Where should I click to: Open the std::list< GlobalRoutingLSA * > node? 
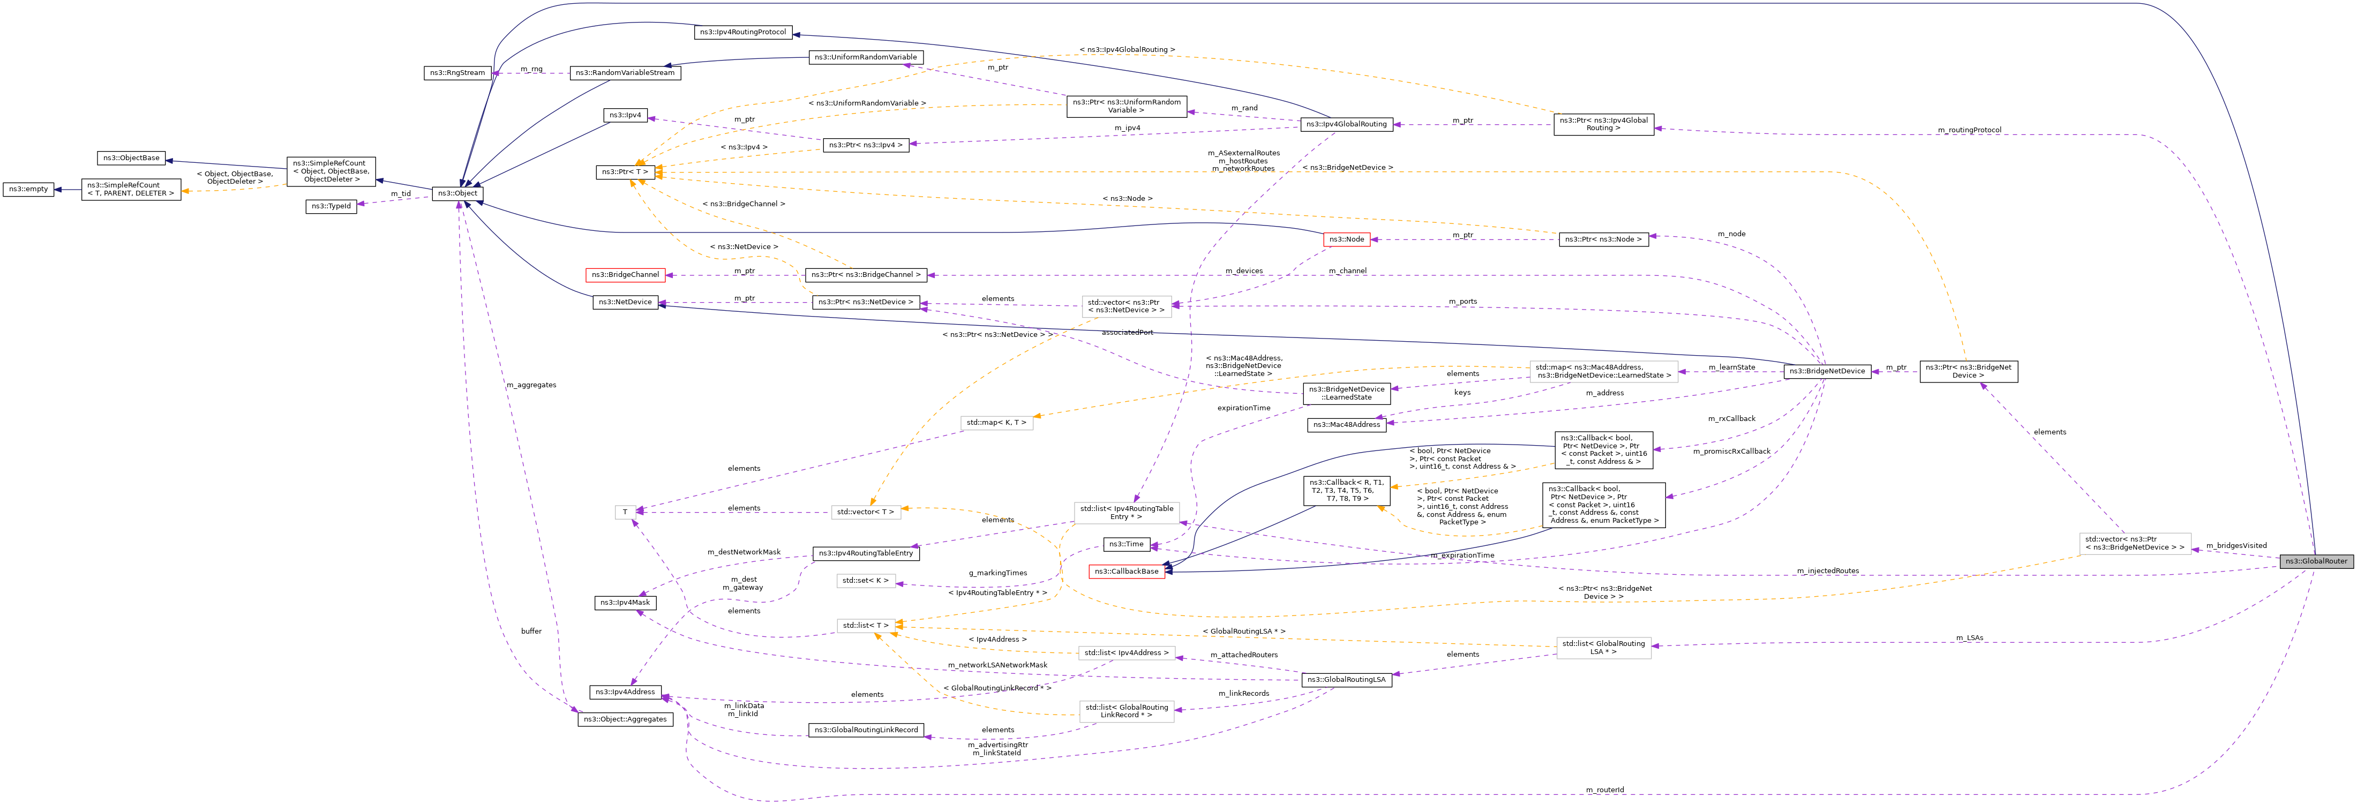point(1603,648)
